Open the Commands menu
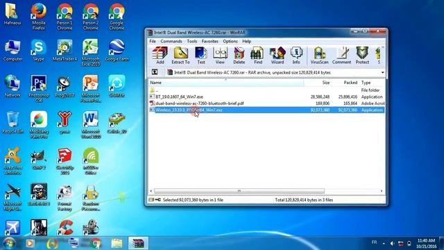 click(x=171, y=42)
